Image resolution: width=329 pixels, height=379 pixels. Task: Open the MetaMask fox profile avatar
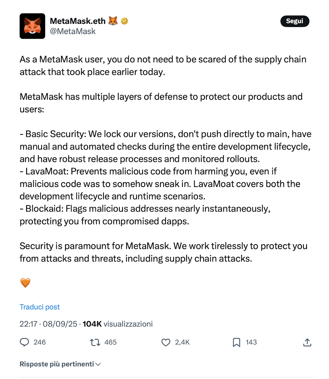click(x=32, y=26)
